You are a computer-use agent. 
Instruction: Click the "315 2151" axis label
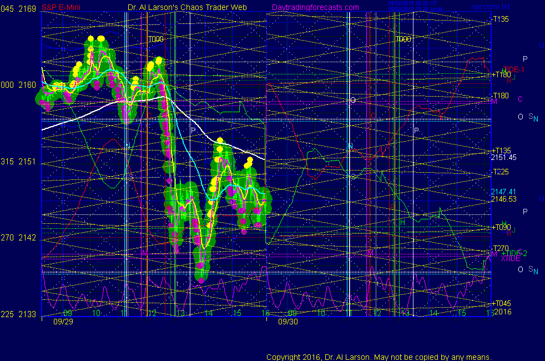point(18,162)
